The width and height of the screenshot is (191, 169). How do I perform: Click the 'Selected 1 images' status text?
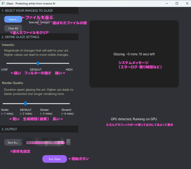[x=39, y=22]
